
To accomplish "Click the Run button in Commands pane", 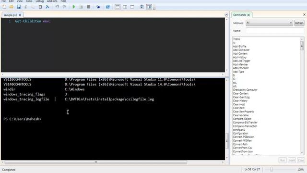I will [x=283, y=160].
